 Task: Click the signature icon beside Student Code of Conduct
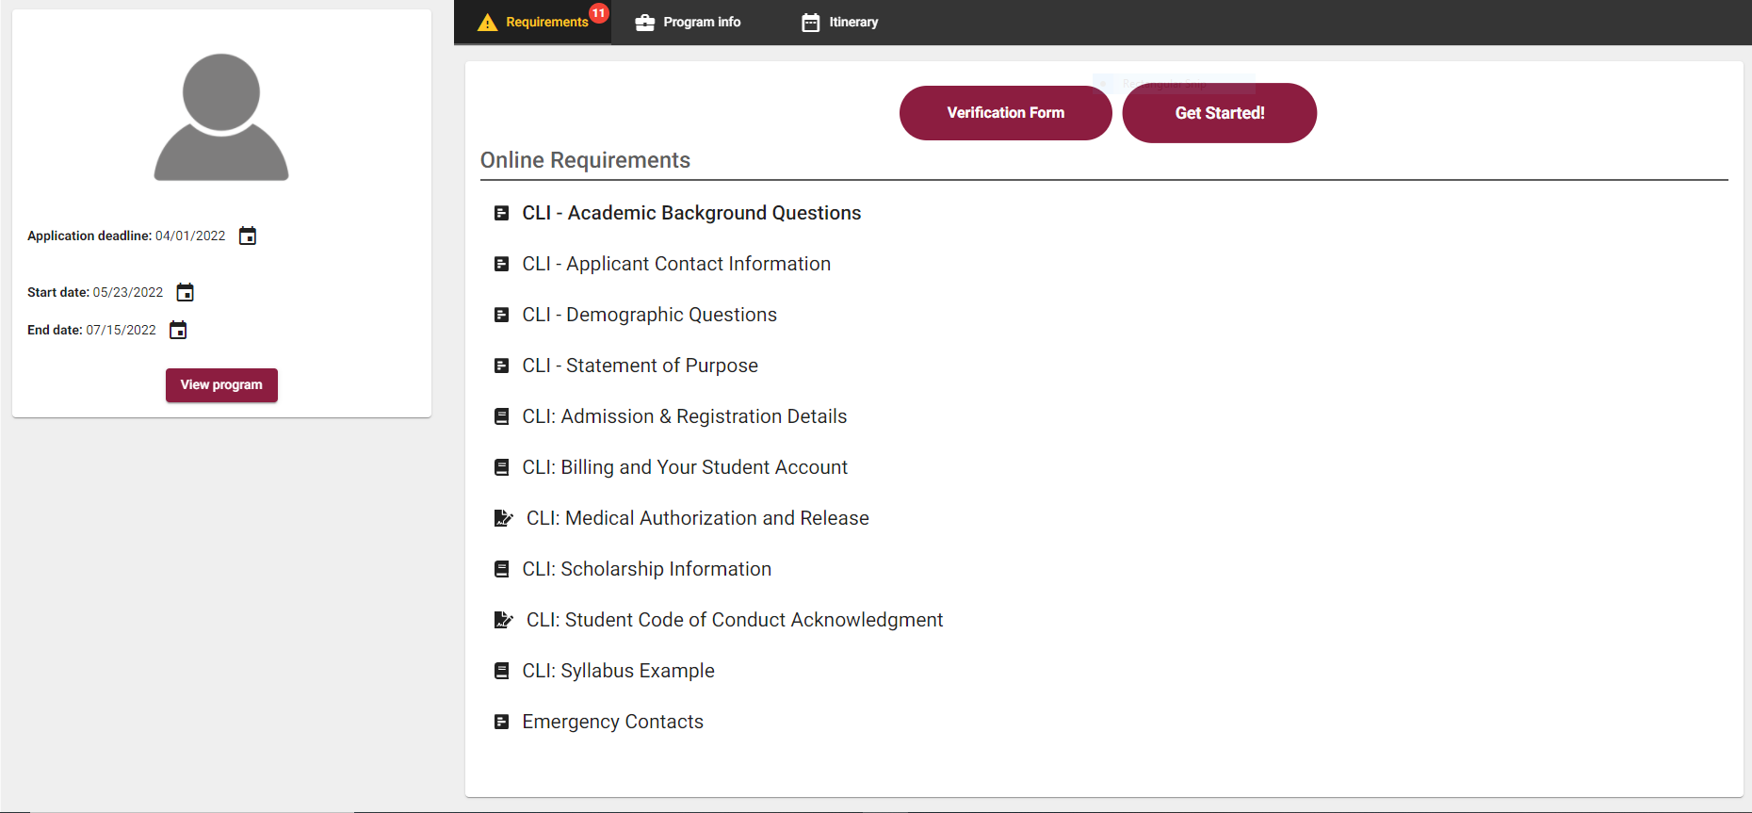point(504,620)
